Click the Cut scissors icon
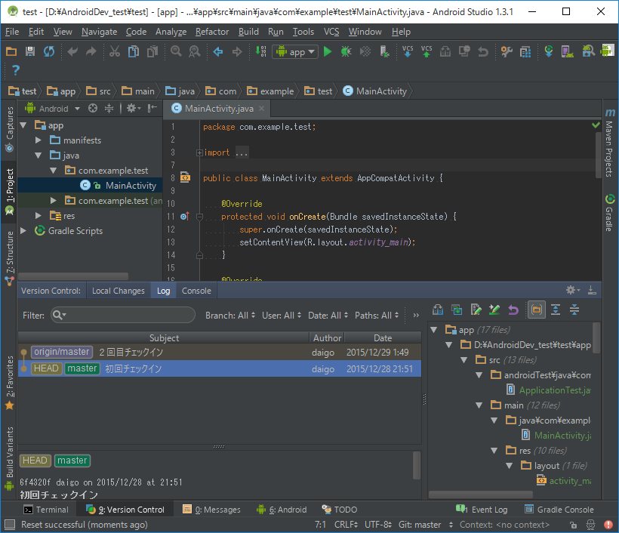This screenshot has height=533, width=619. pos(115,51)
